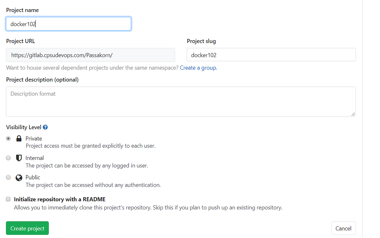Click the Cancel button
Image resolution: width=380 pixels, height=238 pixels.
click(343, 228)
